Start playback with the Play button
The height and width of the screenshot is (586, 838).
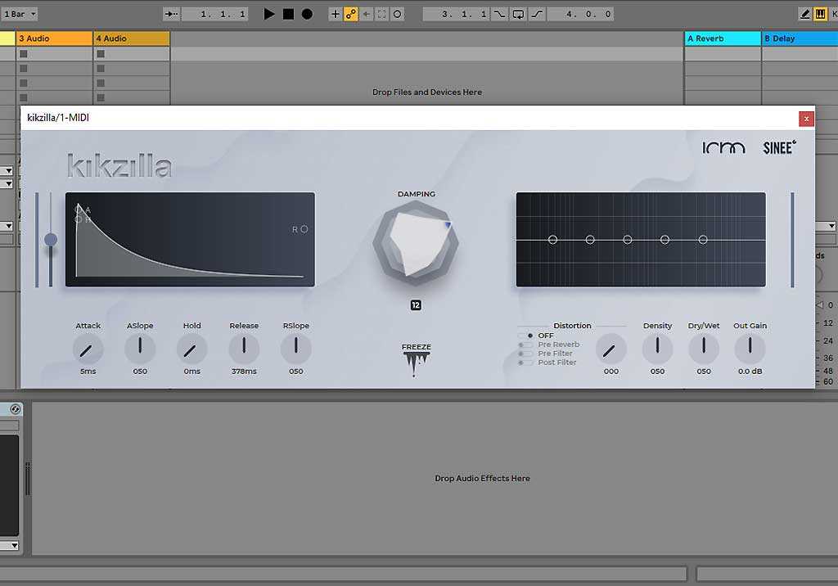[269, 14]
